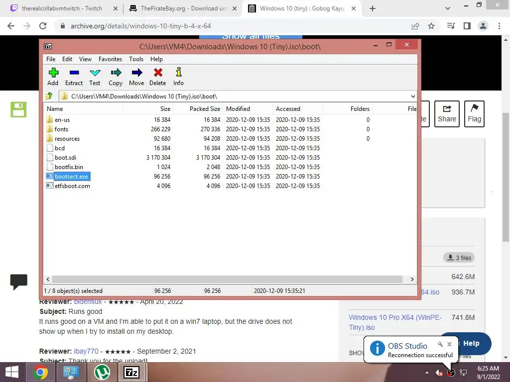Open Chrome media controls icon
This screenshot has height=382, width=510.
point(451,26)
